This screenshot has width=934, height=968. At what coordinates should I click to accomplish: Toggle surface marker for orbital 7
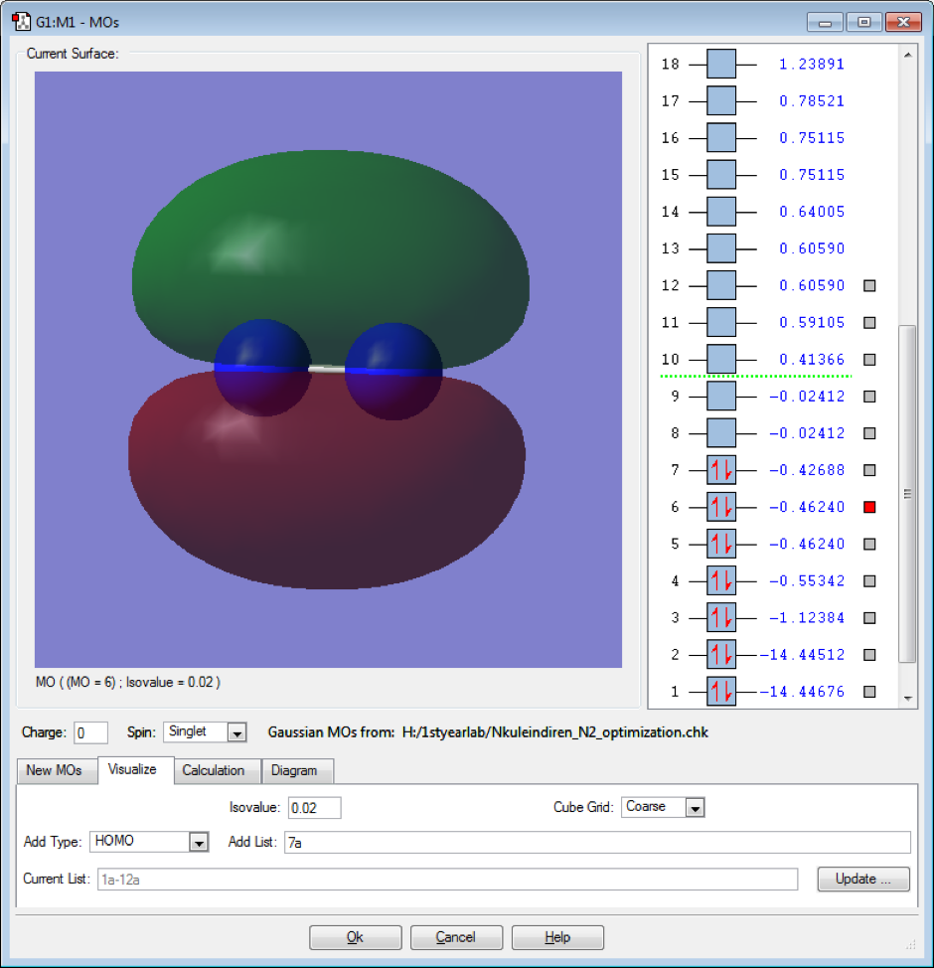click(869, 470)
